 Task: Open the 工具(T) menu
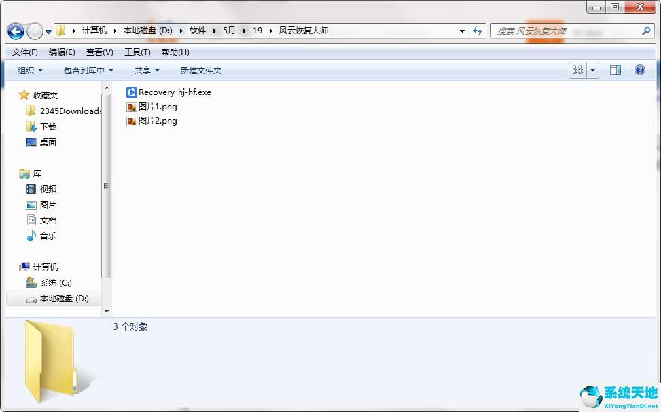pos(137,52)
